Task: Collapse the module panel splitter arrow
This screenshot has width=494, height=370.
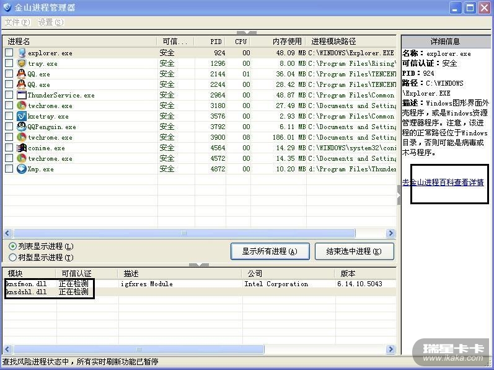Action: [x=199, y=265]
